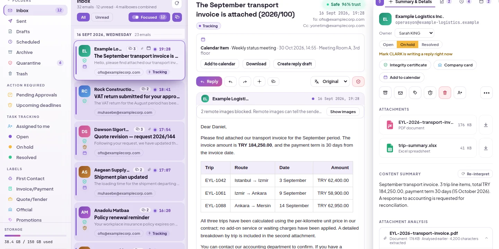
Task: Click Show images for blocked remote images
Action: [x=343, y=112]
